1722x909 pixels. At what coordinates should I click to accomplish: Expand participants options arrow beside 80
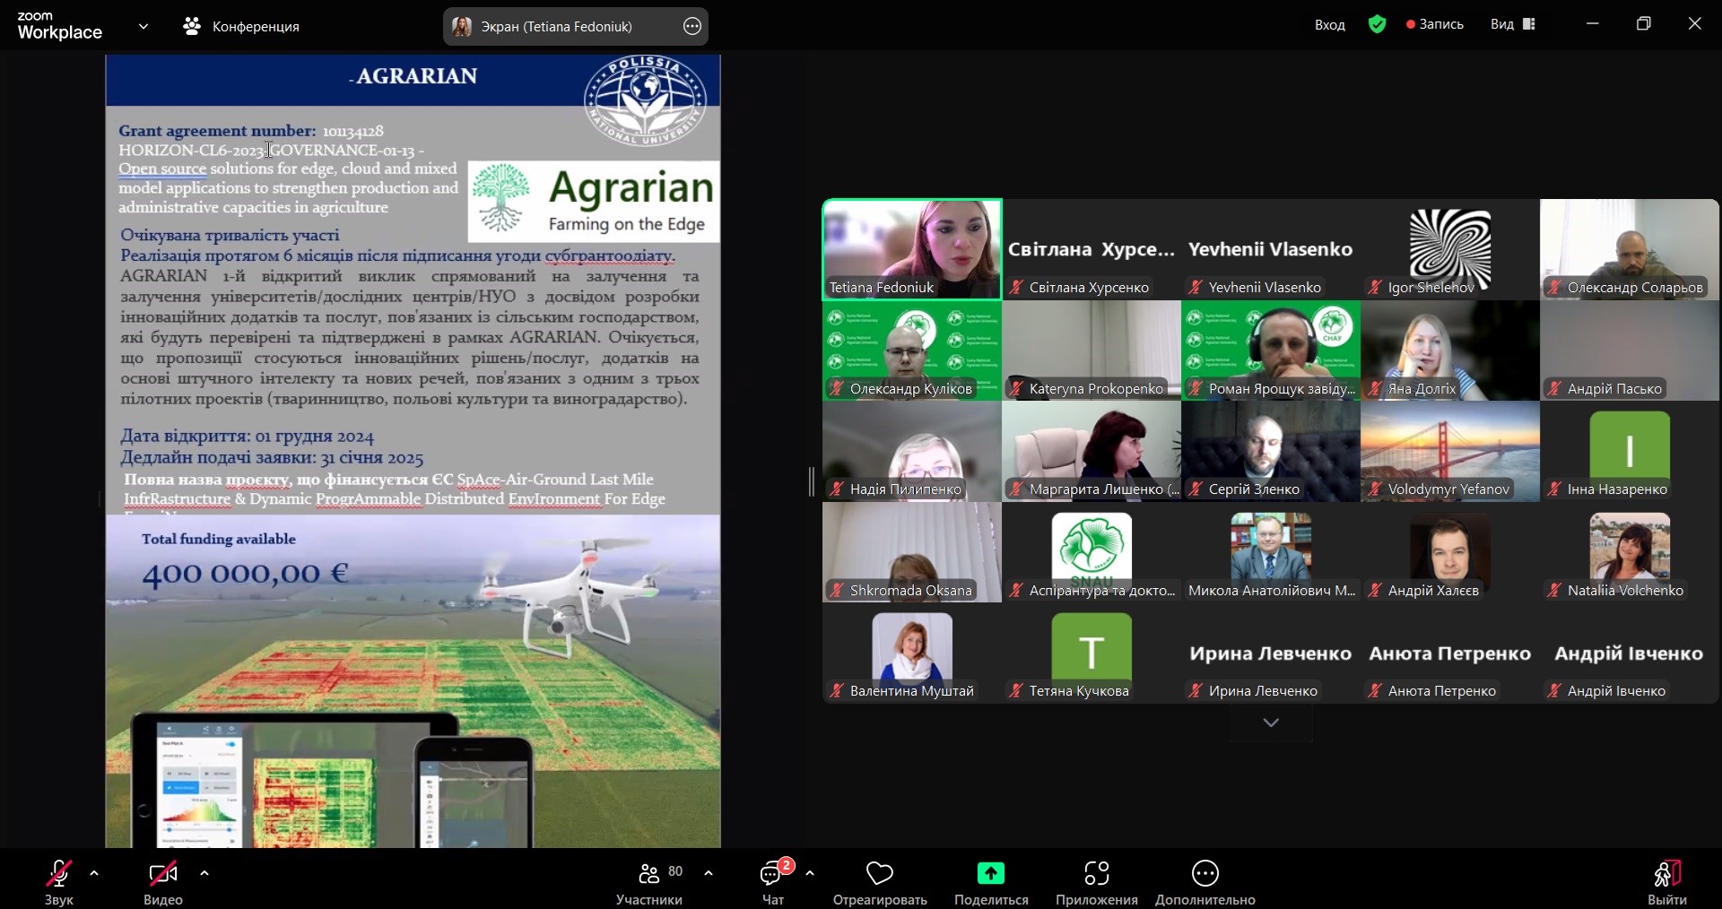click(x=709, y=873)
